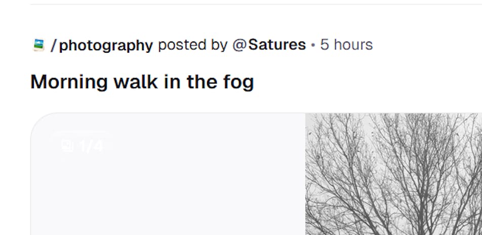
Task: Click the @ symbol in the Satures handle
Action: click(239, 45)
